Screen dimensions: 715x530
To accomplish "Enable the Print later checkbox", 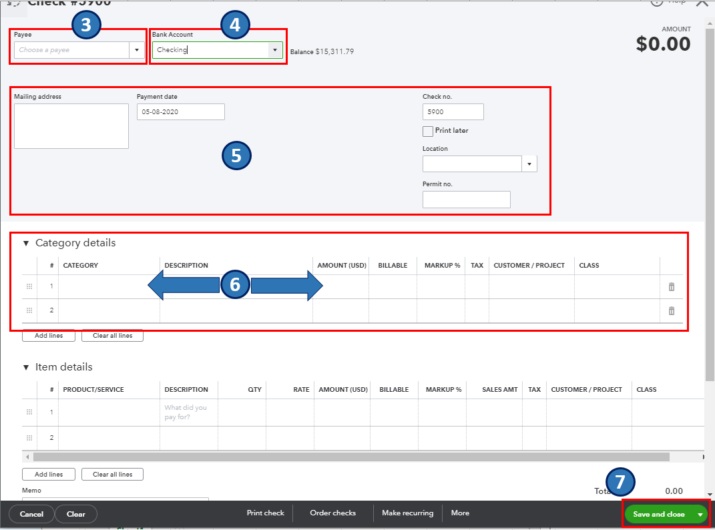I will pyautogui.click(x=427, y=131).
